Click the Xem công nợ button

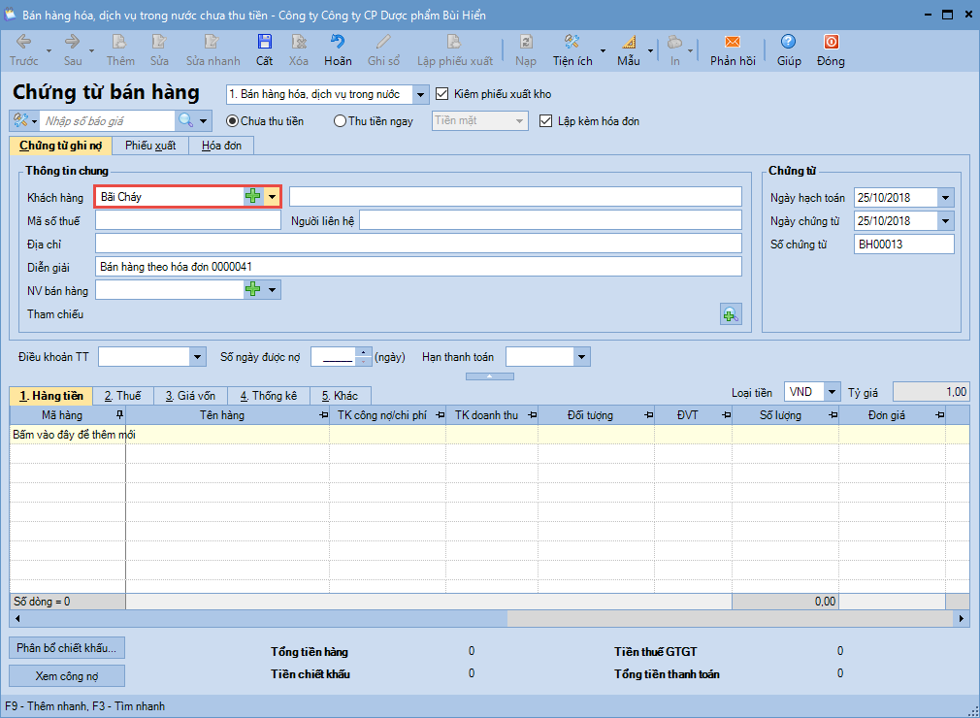(67, 675)
